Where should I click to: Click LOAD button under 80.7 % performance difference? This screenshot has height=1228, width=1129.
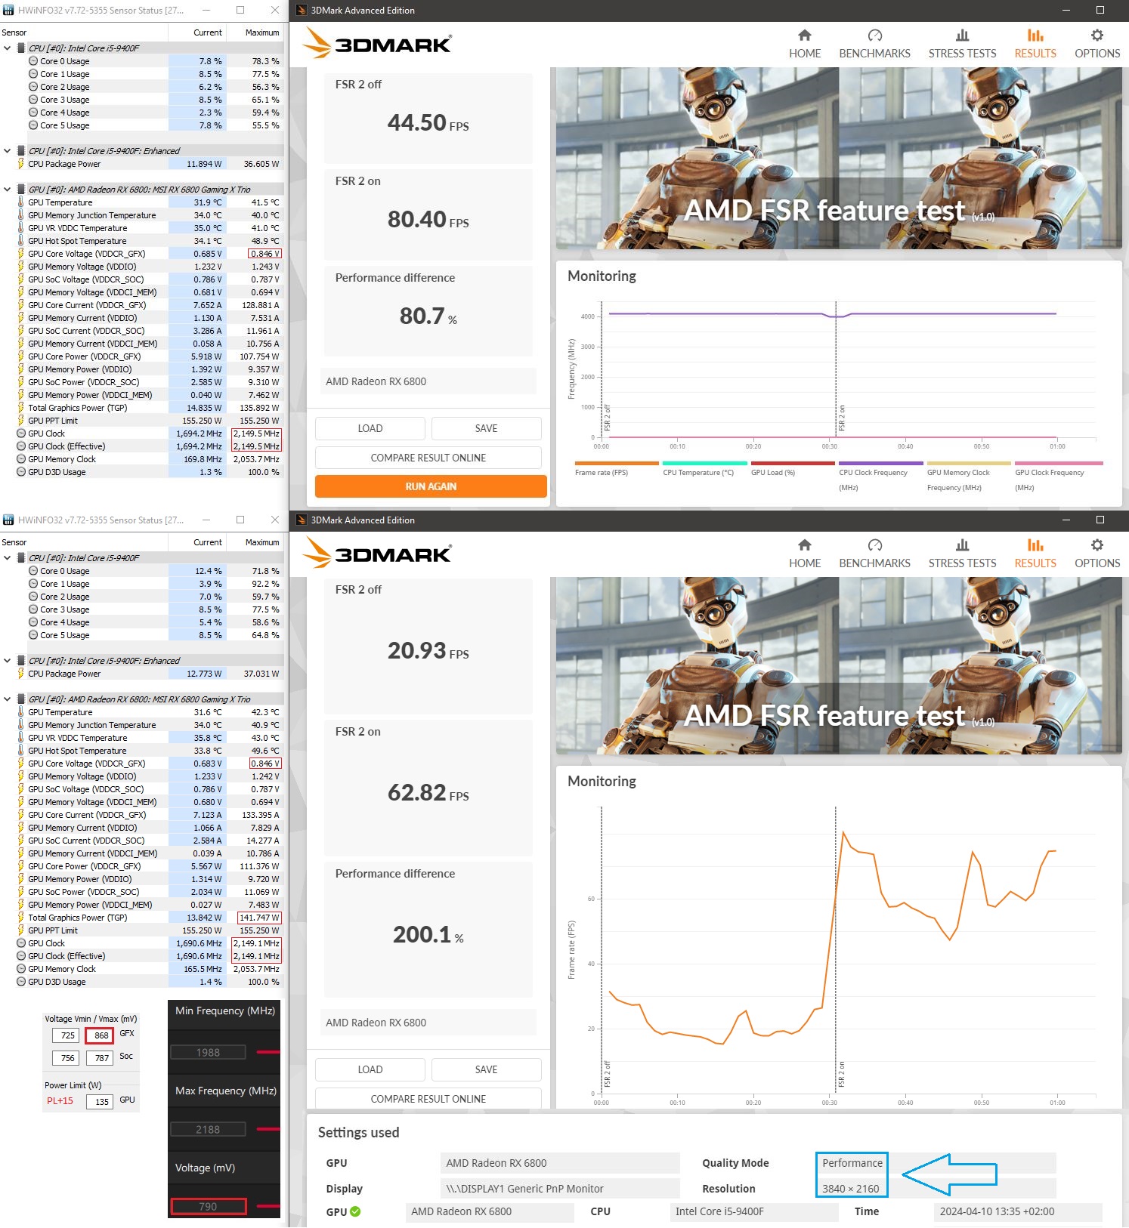[x=370, y=428]
